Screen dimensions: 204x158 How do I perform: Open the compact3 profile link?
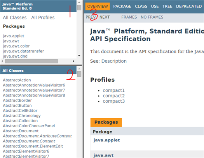coord(114,101)
